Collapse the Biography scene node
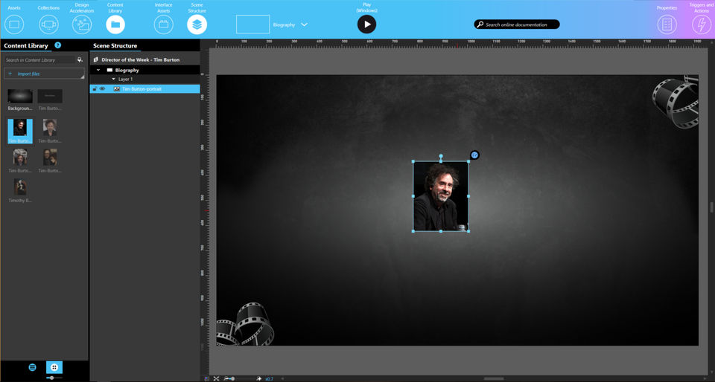The image size is (715, 382). (98, 70)
